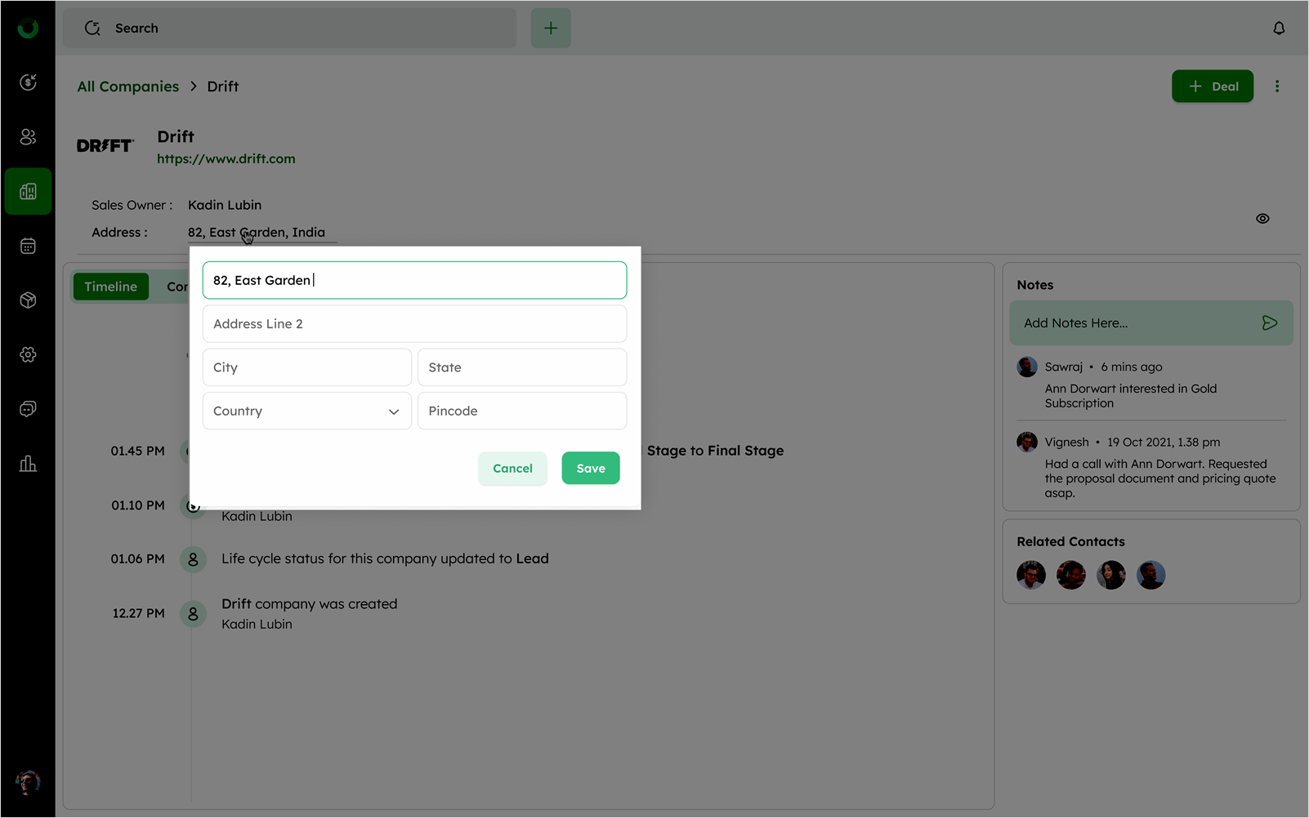Open the notifications bell
1309x818 pixels.
pyautogui.click(x=1279, y=28)
